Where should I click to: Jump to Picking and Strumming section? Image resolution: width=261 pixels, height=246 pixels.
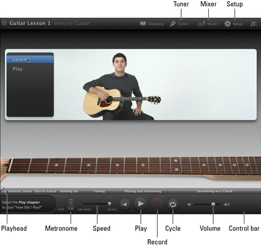[142, 191]
